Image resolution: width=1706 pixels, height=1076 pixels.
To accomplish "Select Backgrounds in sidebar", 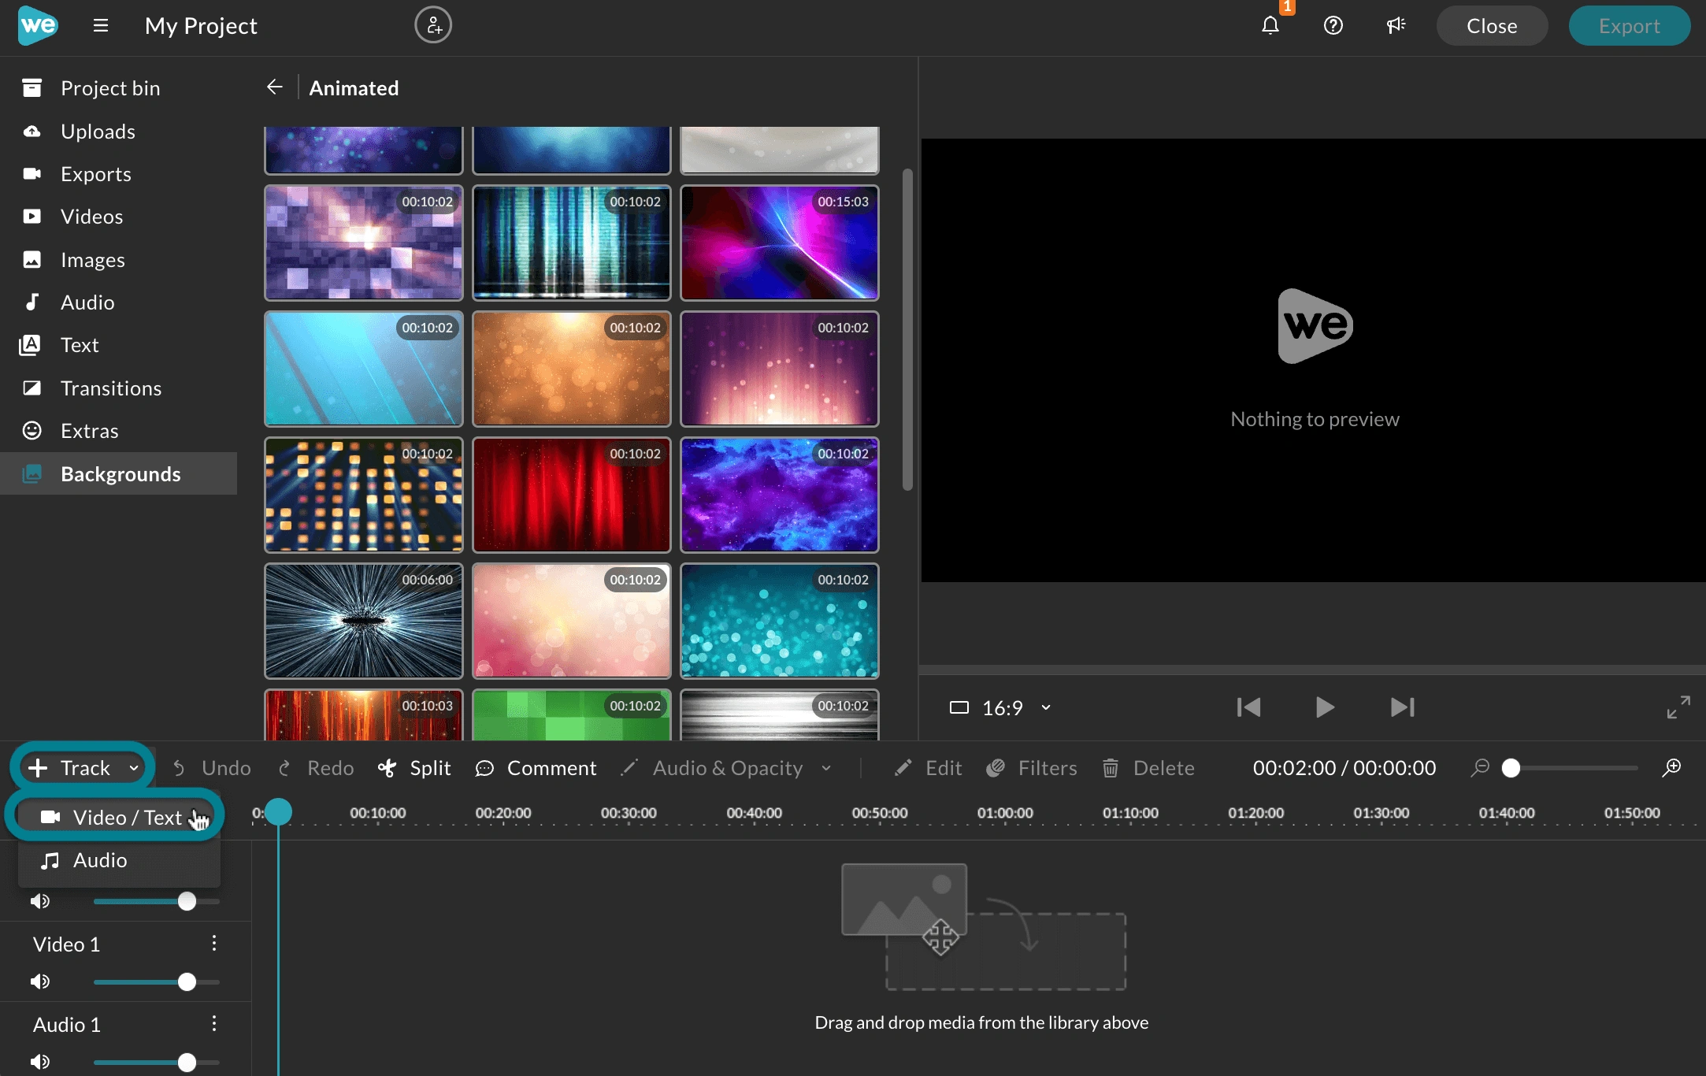I will coord(118,473).
